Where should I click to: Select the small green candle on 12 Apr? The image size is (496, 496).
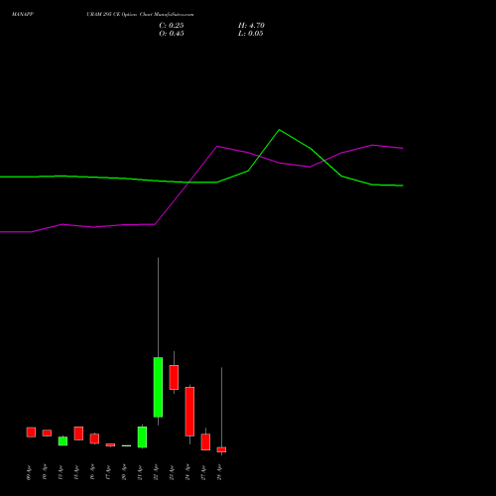[x=62, y=441]
